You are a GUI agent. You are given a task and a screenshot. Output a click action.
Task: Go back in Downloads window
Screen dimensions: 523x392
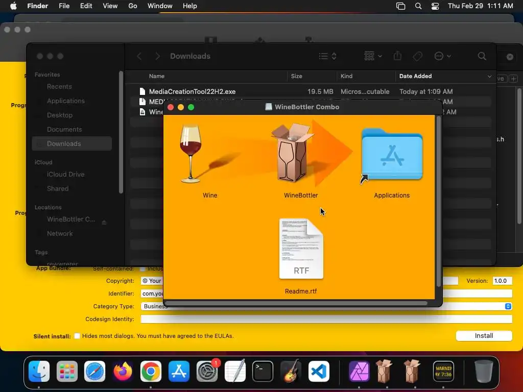[139, 56]
